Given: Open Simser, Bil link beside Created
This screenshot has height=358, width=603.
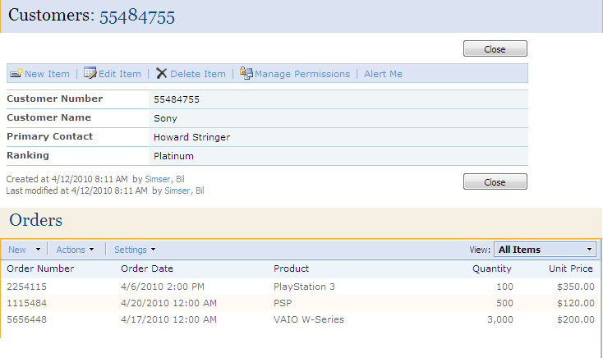Looking at the screenshot, I should tap(164, 179).
